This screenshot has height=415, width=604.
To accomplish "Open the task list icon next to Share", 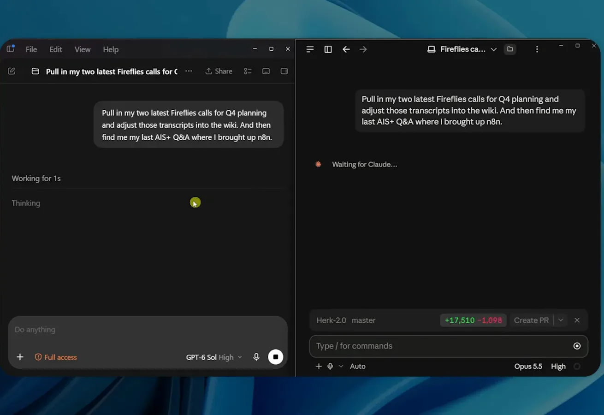I will pos(248,71).
